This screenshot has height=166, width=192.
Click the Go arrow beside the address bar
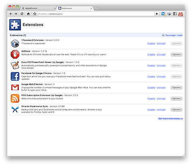point(157,14)
